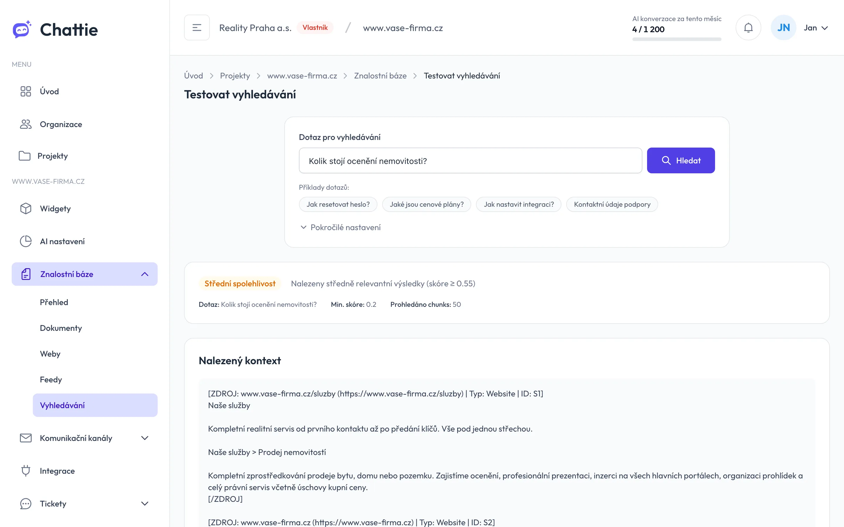Open Widgety in the sidebar
Viewport: 844px width, 527px height.
click(85, 208)
